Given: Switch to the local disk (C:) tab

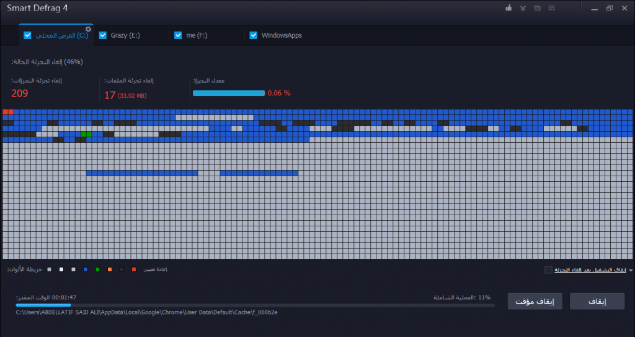Looking at the screenshot, I should point(56,35).
